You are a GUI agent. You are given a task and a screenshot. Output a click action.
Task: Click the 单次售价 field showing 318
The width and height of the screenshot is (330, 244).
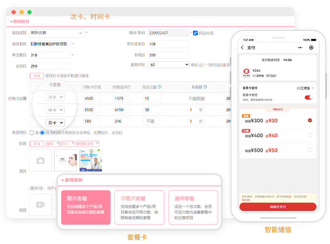click(50, 55)
